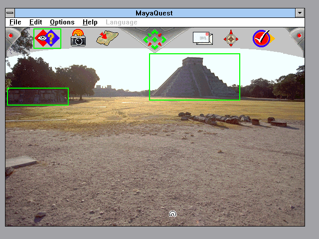Open the window system menu box
Image resolution: width=319 pixels, height=239 pixels.
click(x=10, y=13)
